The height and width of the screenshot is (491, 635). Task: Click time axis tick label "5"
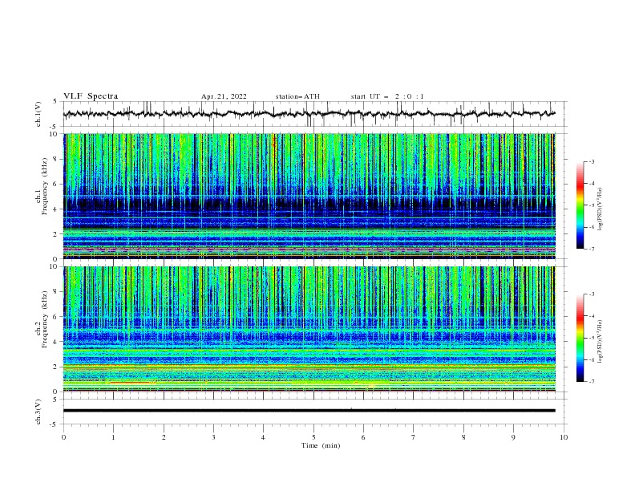[x=313, y=437]
